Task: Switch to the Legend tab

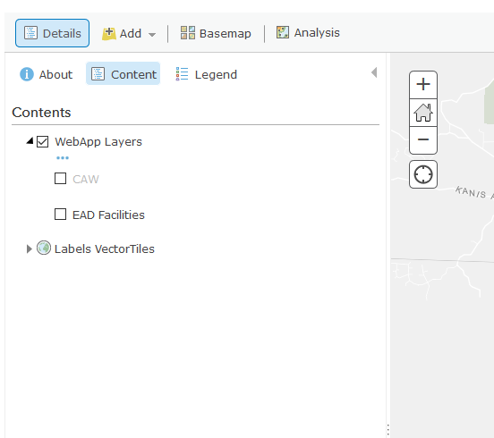Action: click(x=207, y=74)
